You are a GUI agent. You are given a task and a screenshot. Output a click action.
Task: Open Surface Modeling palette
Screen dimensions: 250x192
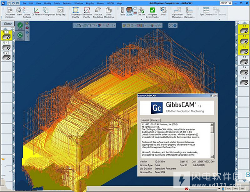coord(98,12)
